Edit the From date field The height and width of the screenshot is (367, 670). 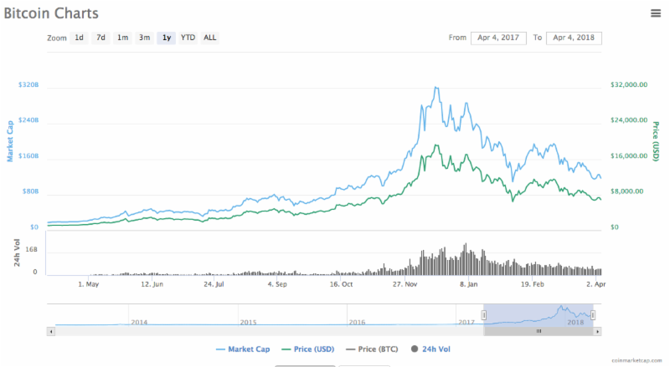(x=498, y=38)
